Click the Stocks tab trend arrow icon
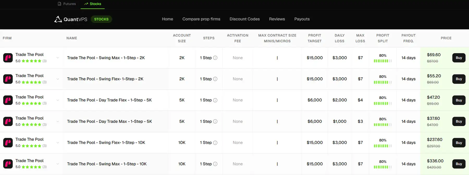Image resolution: width=469 pixels, height=175 pixels. point(86,4)
